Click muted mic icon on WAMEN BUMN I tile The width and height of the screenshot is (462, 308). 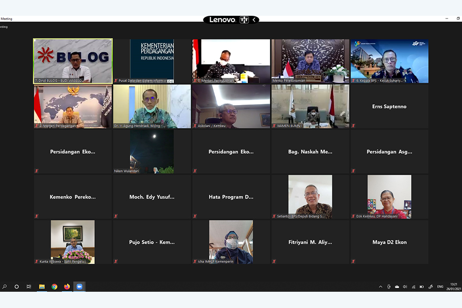(x=274, y=126)
